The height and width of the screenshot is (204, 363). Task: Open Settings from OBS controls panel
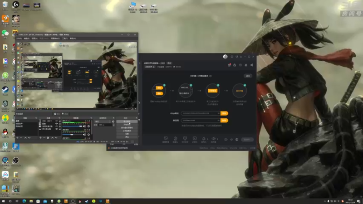click(127, 134)
